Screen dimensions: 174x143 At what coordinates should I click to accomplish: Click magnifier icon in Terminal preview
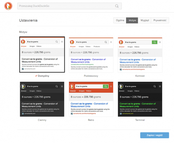pos(154,86)
